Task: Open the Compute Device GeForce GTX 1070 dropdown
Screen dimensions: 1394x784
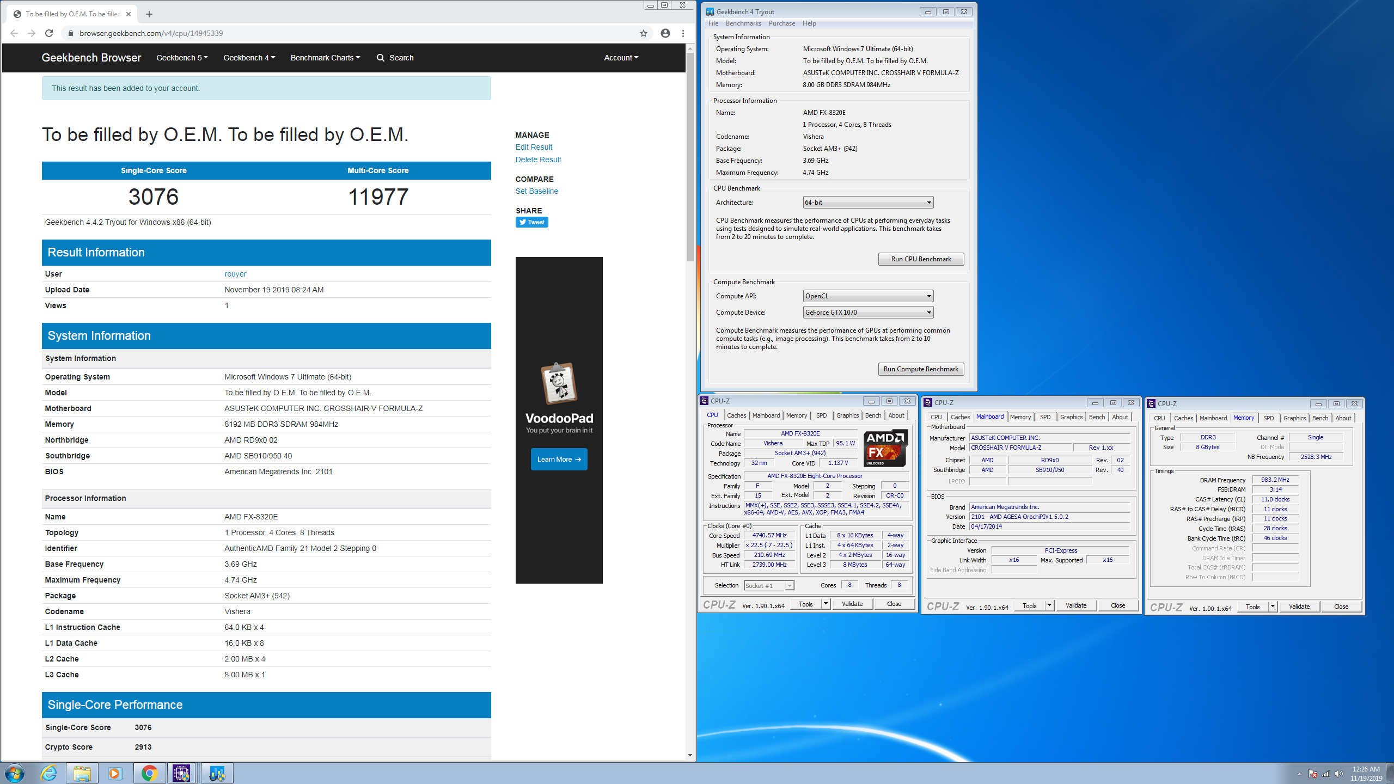Action: (x=868, y=313)
